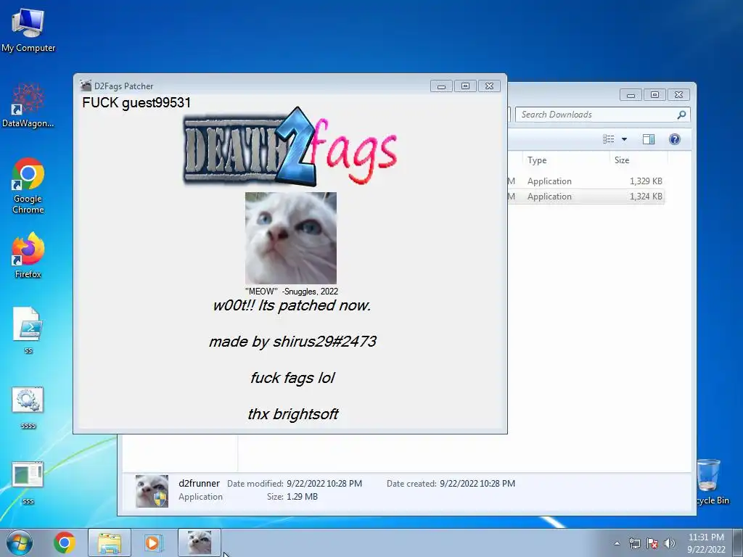
Task: Select the Recycle Bin desktop icon
Action: tap(713, 482)
